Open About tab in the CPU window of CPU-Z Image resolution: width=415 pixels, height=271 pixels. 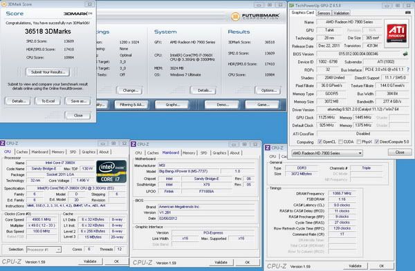coord(104,152)
